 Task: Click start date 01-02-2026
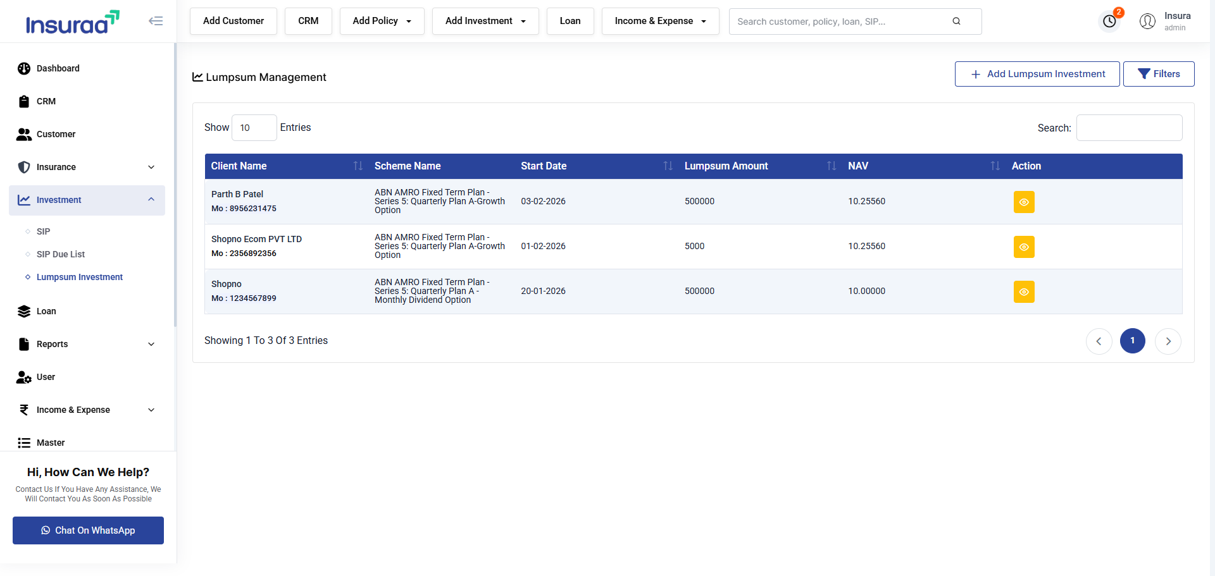(x=543, y=246)
